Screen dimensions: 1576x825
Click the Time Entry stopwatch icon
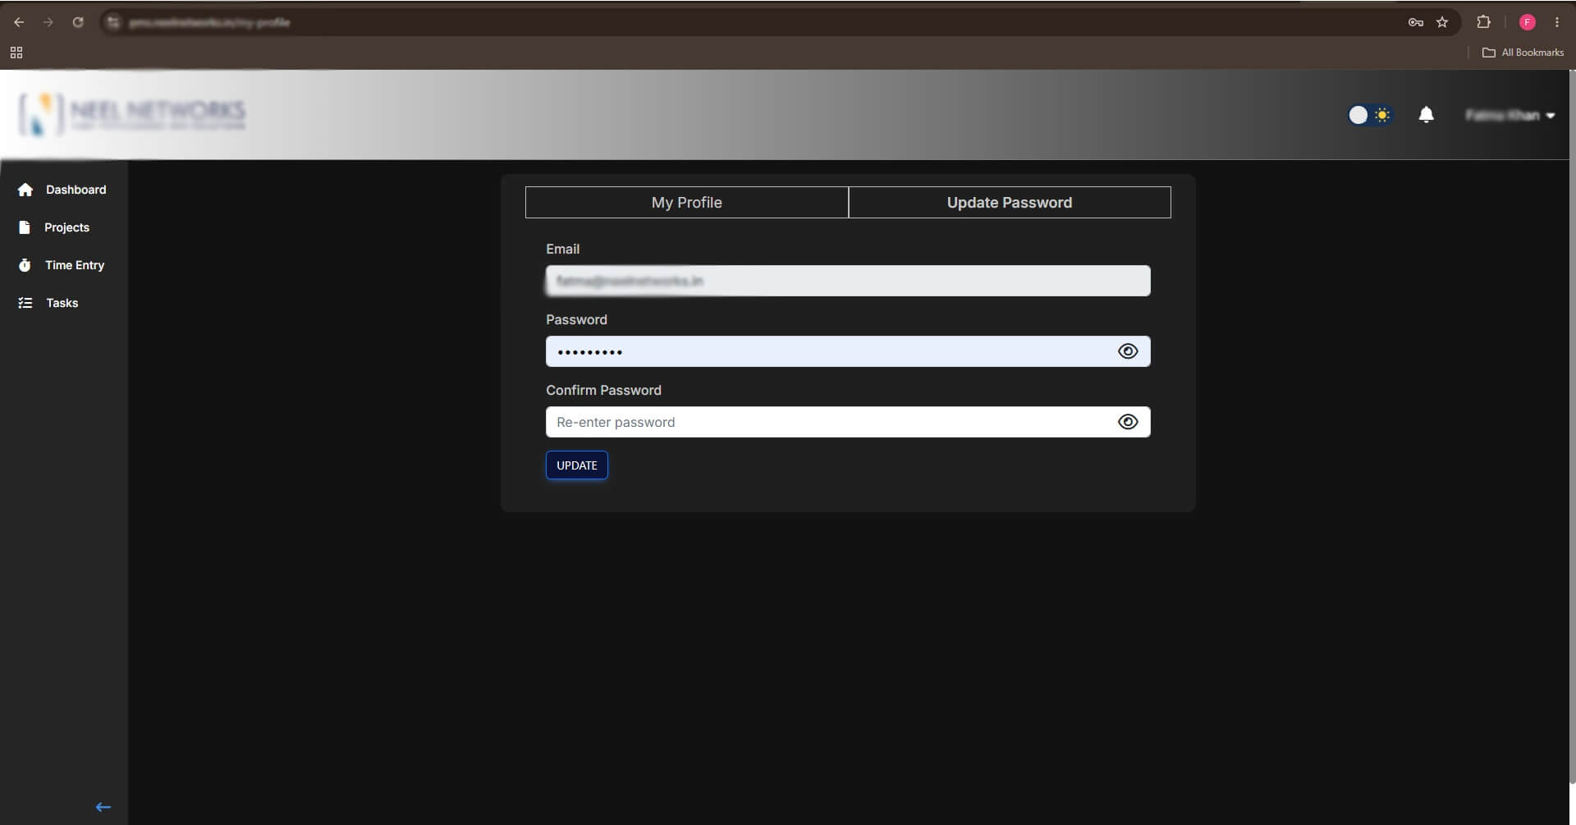click(25, 265)
